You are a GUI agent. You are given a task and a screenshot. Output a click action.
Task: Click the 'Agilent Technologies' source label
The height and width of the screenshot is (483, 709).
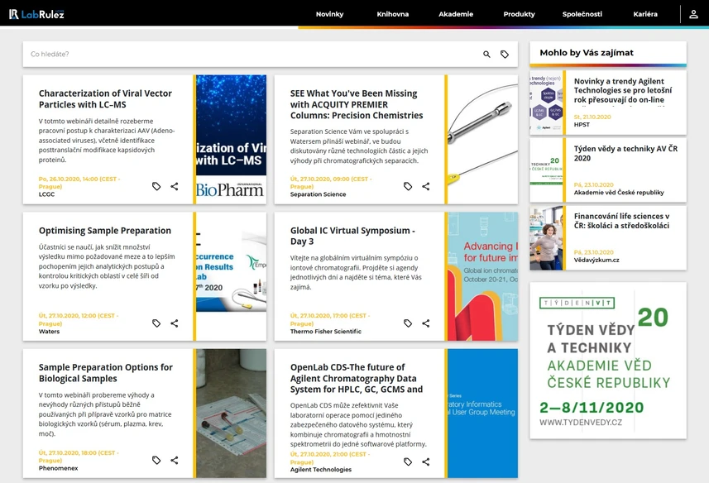pyautogui.click(x=321, y=470)
